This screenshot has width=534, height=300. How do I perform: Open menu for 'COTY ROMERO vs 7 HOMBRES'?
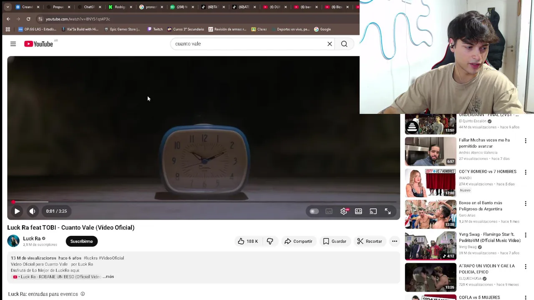pyautogui.click(x=526, y=172)
